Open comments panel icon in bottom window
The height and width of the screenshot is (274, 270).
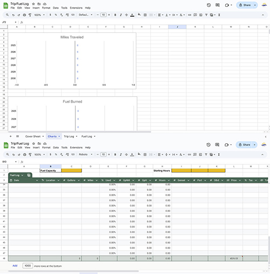[x=217, y=145]
